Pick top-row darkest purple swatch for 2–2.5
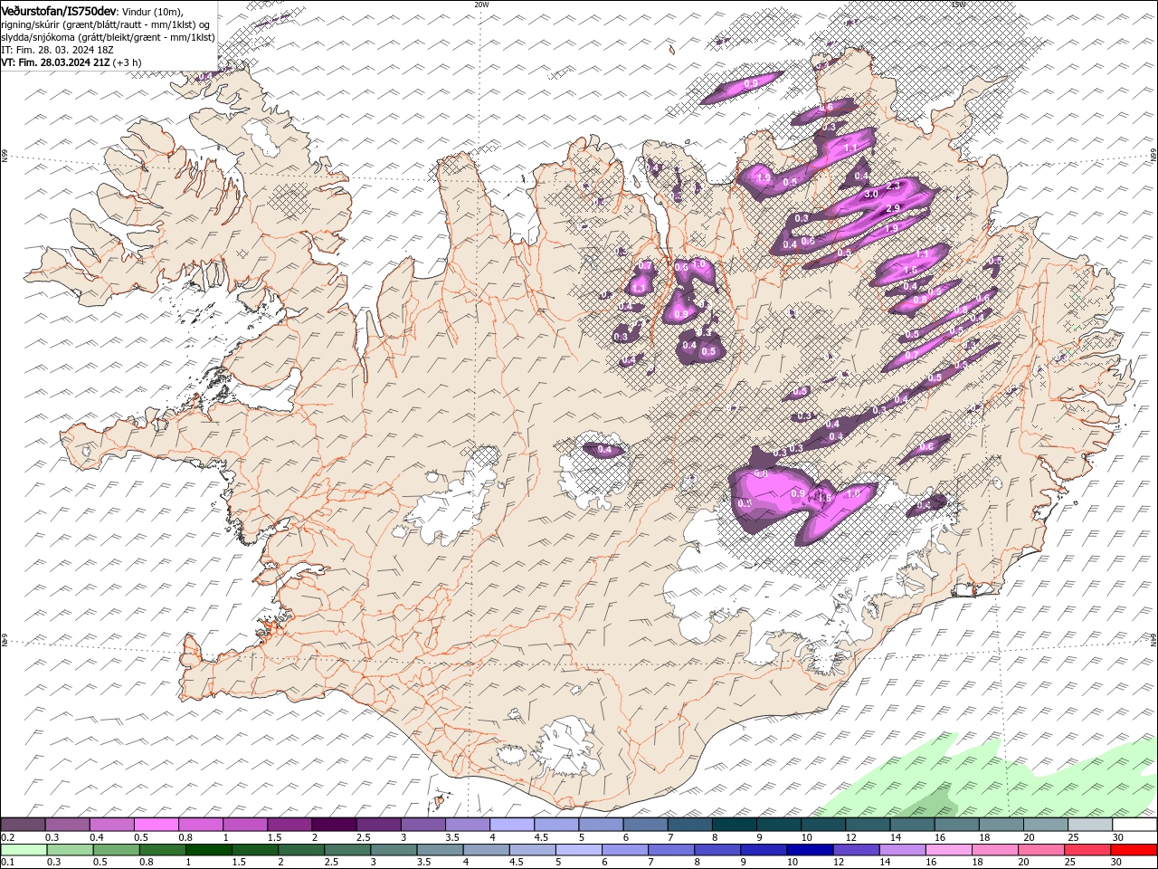The image size is (1158, 869). point(333,825)
